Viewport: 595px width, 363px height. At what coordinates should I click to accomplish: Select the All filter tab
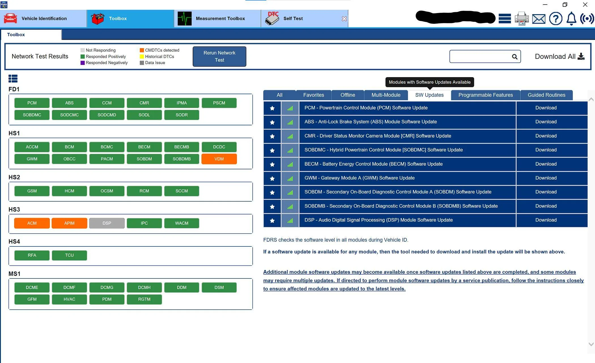tap(279, 95)
